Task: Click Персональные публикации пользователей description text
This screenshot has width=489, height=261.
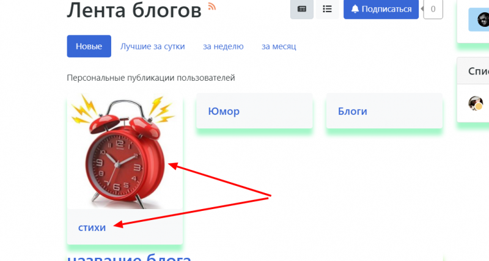Action: 151,78
